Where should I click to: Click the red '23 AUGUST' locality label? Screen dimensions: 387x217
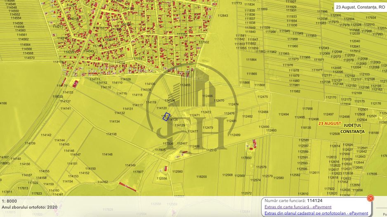tap(330, 124)
